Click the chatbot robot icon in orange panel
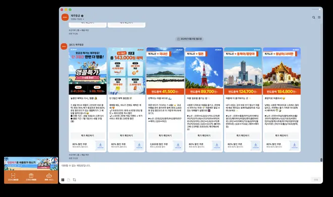The height and width of the screenshot is (197, 333). click(x=49, y=175)
